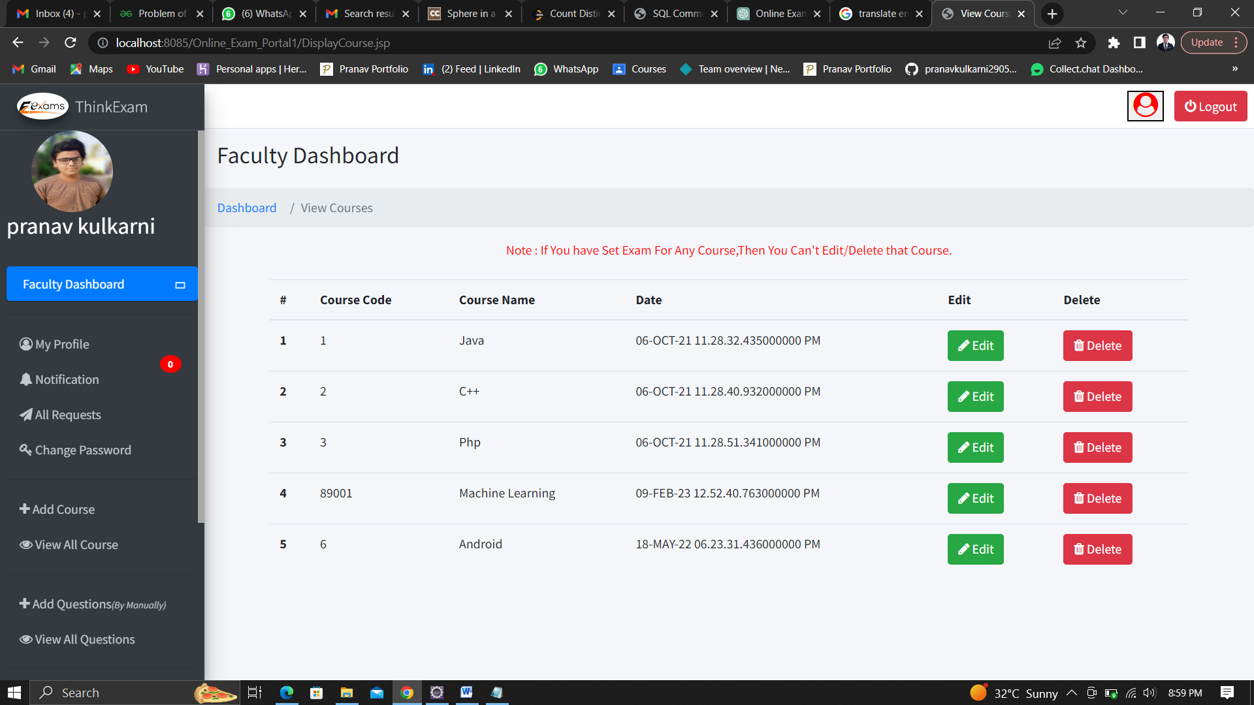1254x705 pixels.
Task: Show hidden bookmarks overflow chevron
Action: pos(1234,69)
